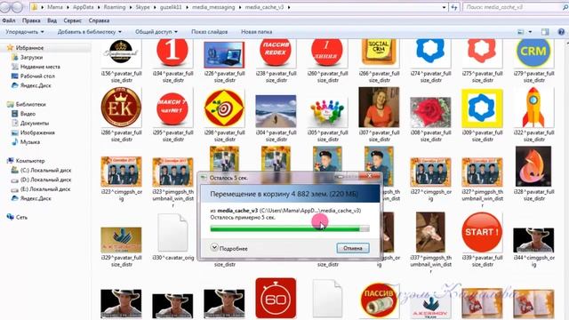Open Видео library
The width and height of the screenshot is (569, 320).
click(x=28, y=114)
